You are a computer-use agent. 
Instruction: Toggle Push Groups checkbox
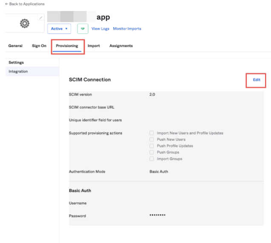tap(152, 152)
